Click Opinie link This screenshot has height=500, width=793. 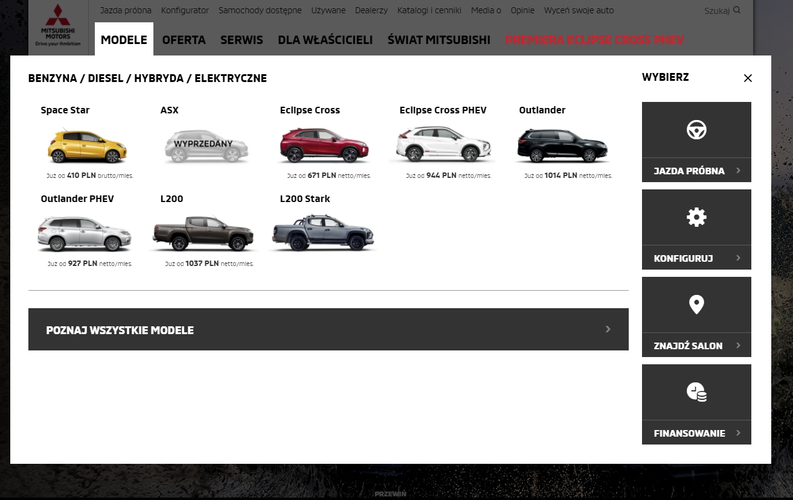click(x=522, y=10)
